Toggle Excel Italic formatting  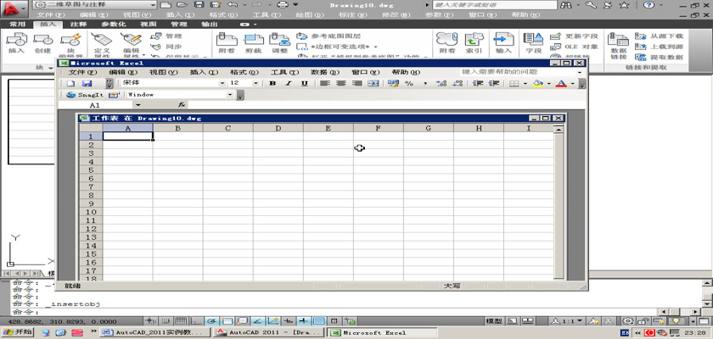288,84
